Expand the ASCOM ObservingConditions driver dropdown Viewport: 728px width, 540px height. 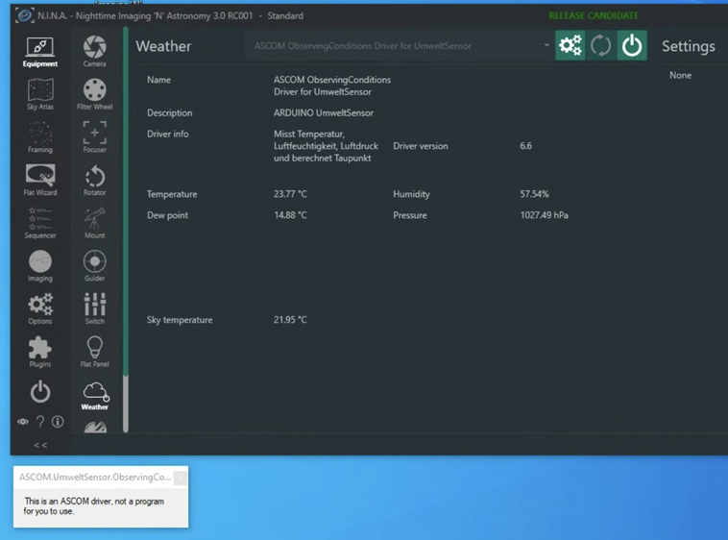(x=546, y=46)
